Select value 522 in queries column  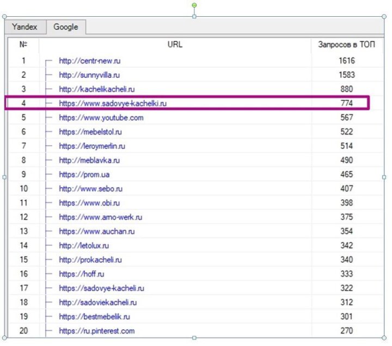(x=347, y=132)
